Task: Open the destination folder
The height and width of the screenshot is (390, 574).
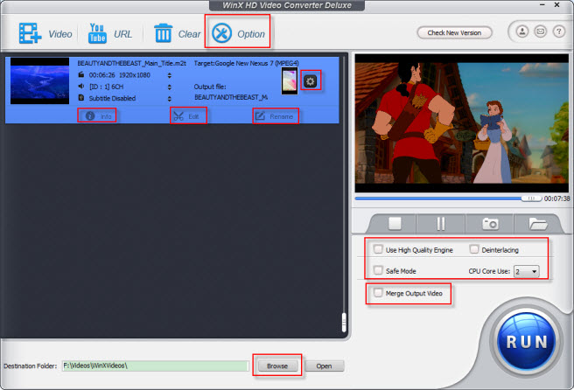Action: [324, 366]
